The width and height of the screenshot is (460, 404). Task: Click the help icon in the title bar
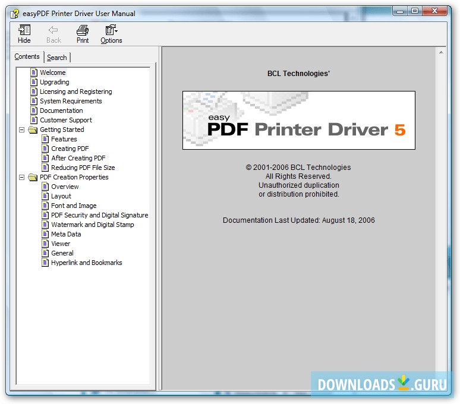tap(15, 14)
